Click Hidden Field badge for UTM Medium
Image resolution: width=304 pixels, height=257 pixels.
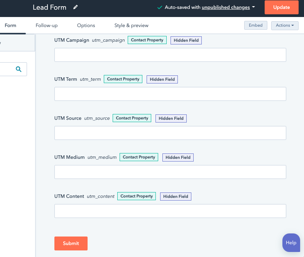178,157
